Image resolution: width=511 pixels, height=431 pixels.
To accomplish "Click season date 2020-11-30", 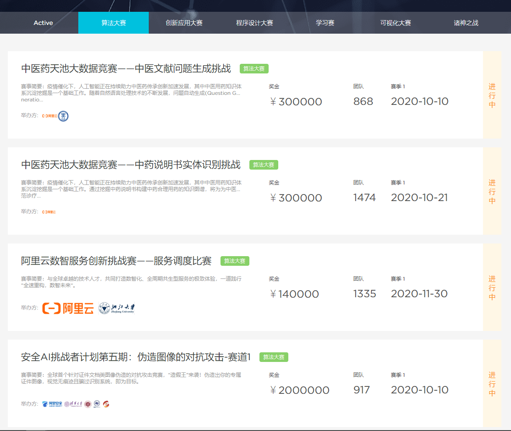I will point(420,294).
